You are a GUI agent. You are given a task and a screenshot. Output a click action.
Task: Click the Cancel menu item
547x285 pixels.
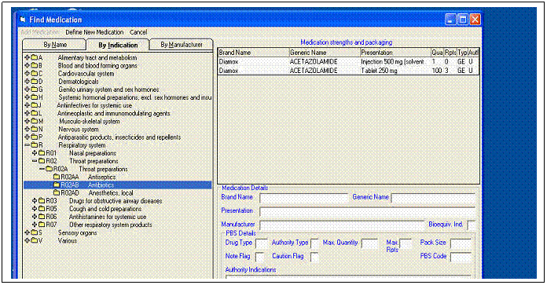pyautogui.click(x=138, y=32)
